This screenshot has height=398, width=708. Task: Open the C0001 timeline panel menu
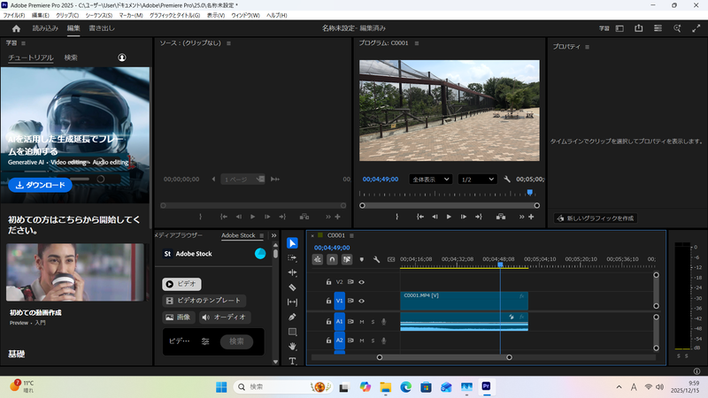click(351, 235)
